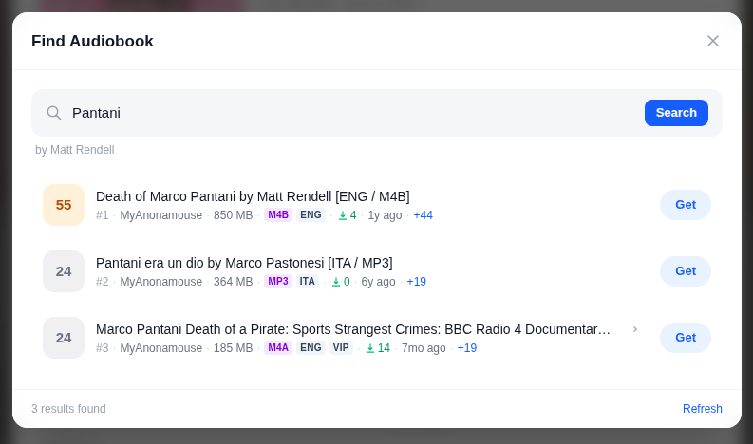This screenshot has width=753, height=444.
Task: Click MyAnonamouse source on result #2
Action: tap(160, 281)
